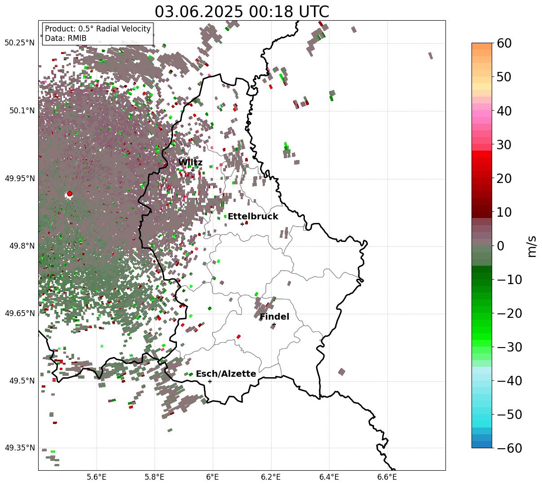Screen dimensions: 542x486
Task: Click the 49.95°N latitude tick label
Action: tap(19, 178)
